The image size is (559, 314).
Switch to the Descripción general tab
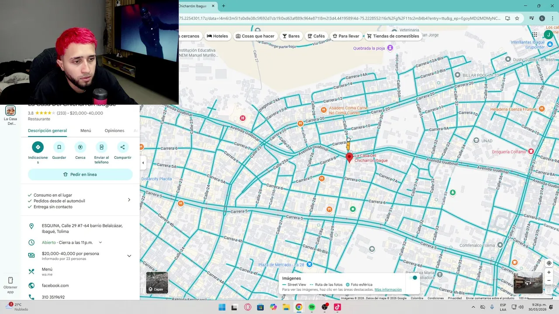coord(47,130)
